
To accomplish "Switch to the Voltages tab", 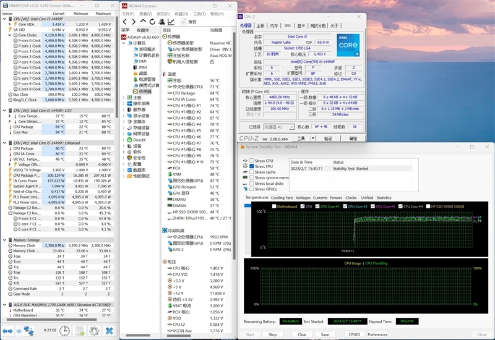I will click(303, 198).
